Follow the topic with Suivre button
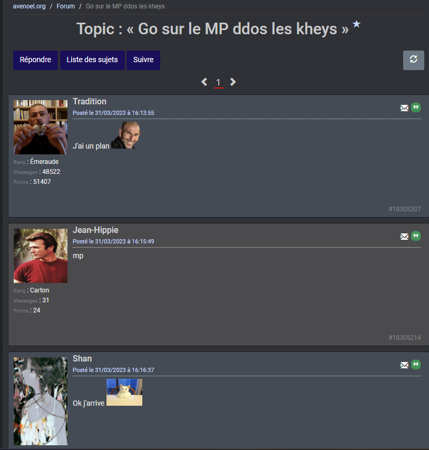Image resolution: width=429 pixels, height=450 pixels. point(143,60)
